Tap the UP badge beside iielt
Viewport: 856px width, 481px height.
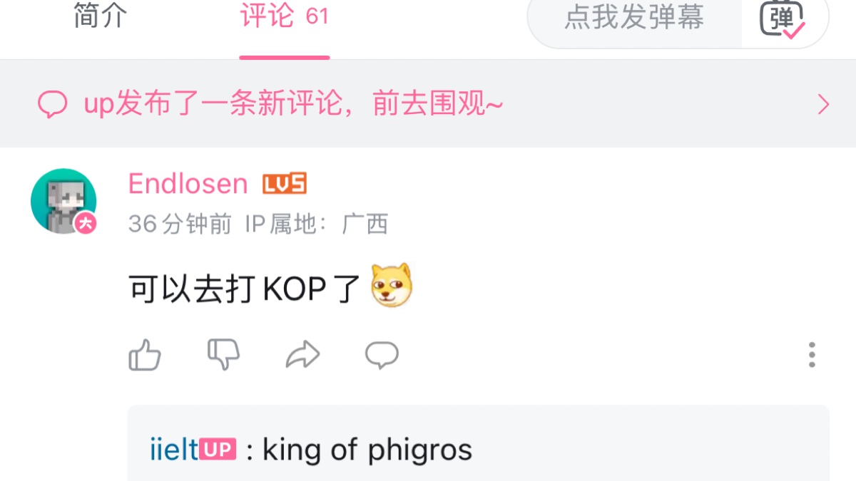pyautogui.click(x=218, y=450)
